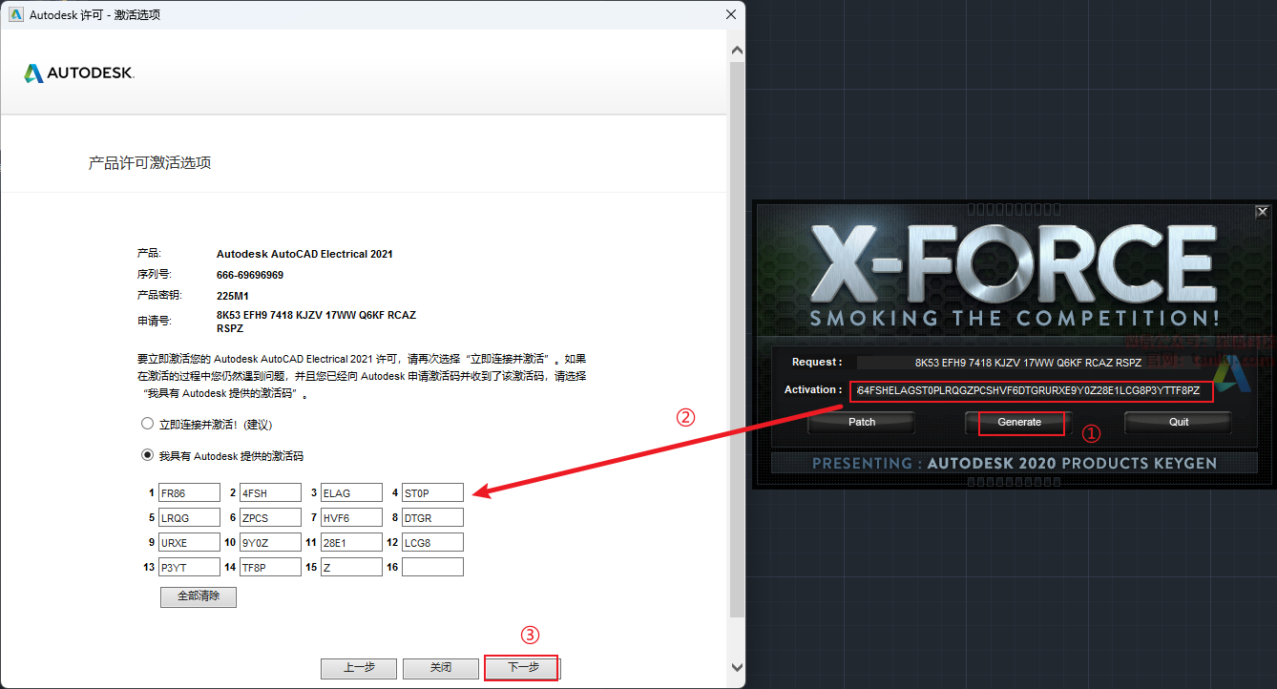1277x689 pixels.
Task: Click activation code field 6 containing ZPCS
Action: (x=270, y=518)
